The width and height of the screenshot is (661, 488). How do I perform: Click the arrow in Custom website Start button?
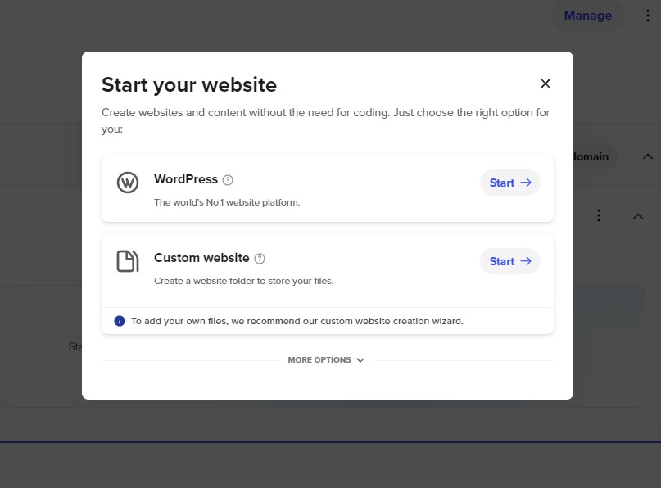[x=526, y=261]
